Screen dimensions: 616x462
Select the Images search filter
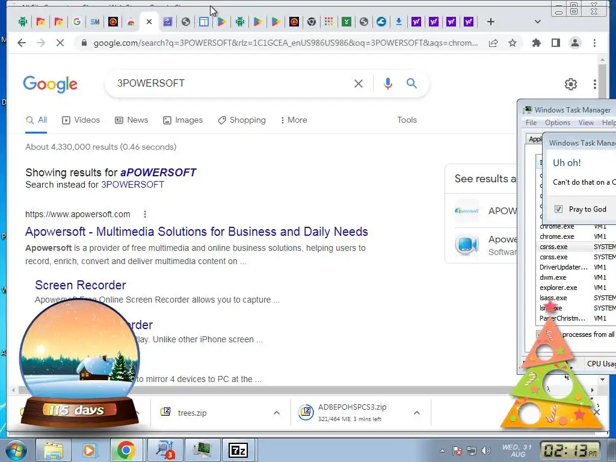[183, 120]
